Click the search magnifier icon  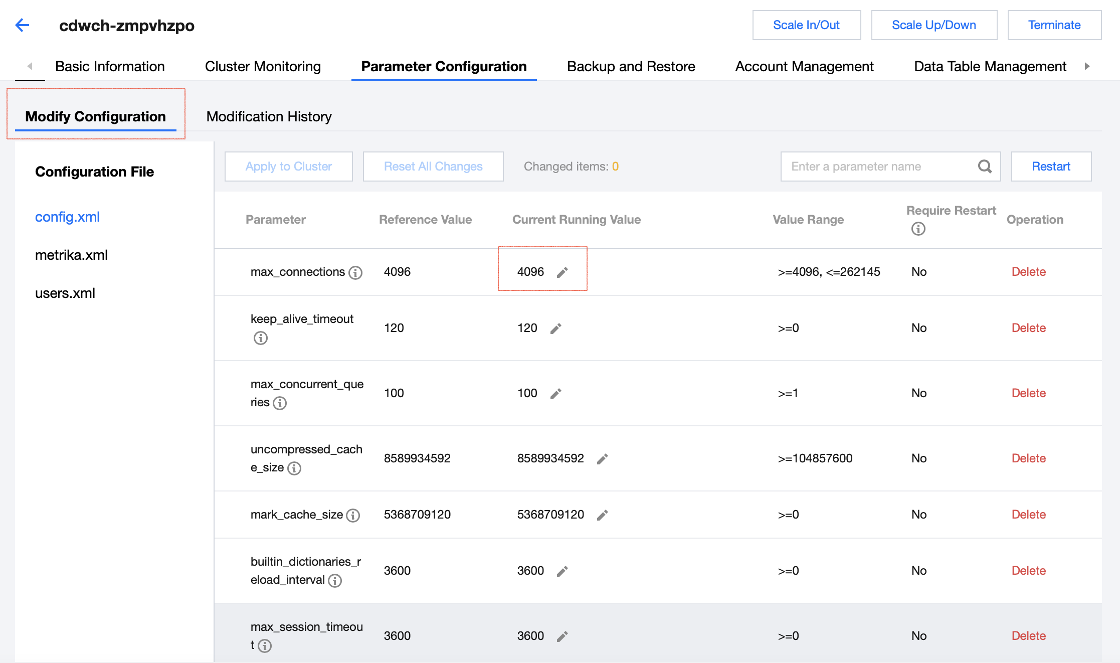[985, 167]
